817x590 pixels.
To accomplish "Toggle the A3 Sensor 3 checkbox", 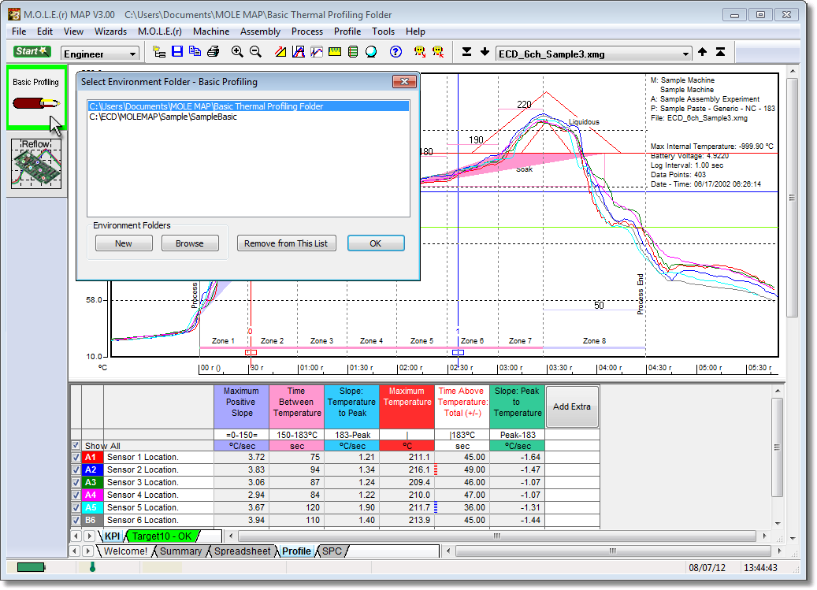I will tap(76, 482).
